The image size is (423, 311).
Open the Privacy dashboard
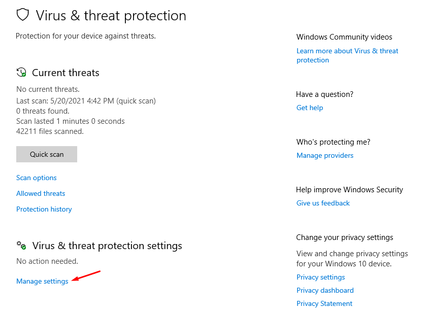click(325, 290)
